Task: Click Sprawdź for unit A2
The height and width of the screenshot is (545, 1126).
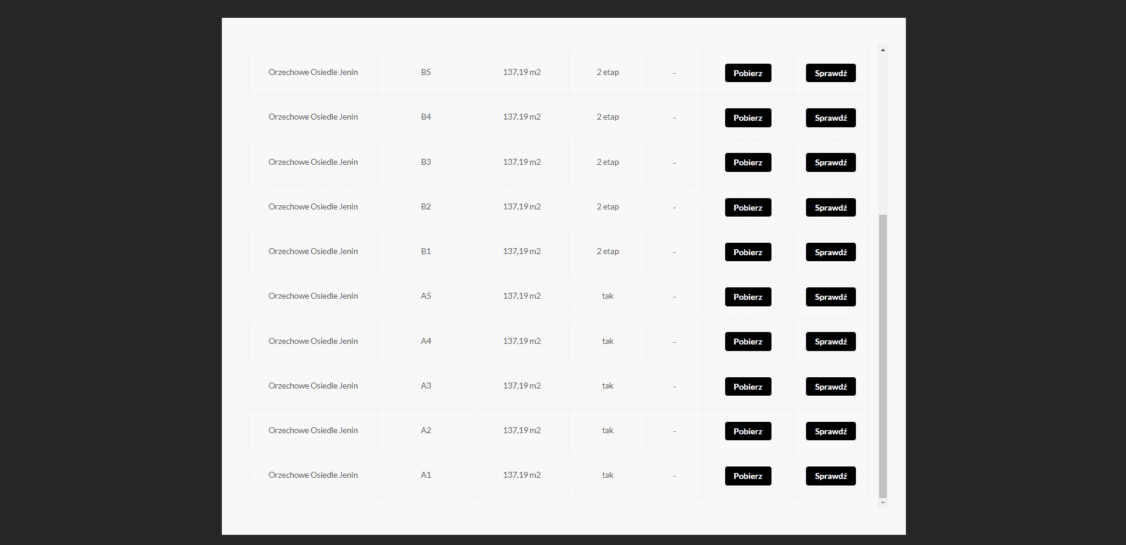Action: tap(830, 431)
